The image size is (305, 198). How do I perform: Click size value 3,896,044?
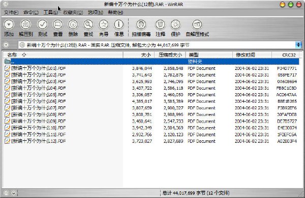click(x=142, y=68)
